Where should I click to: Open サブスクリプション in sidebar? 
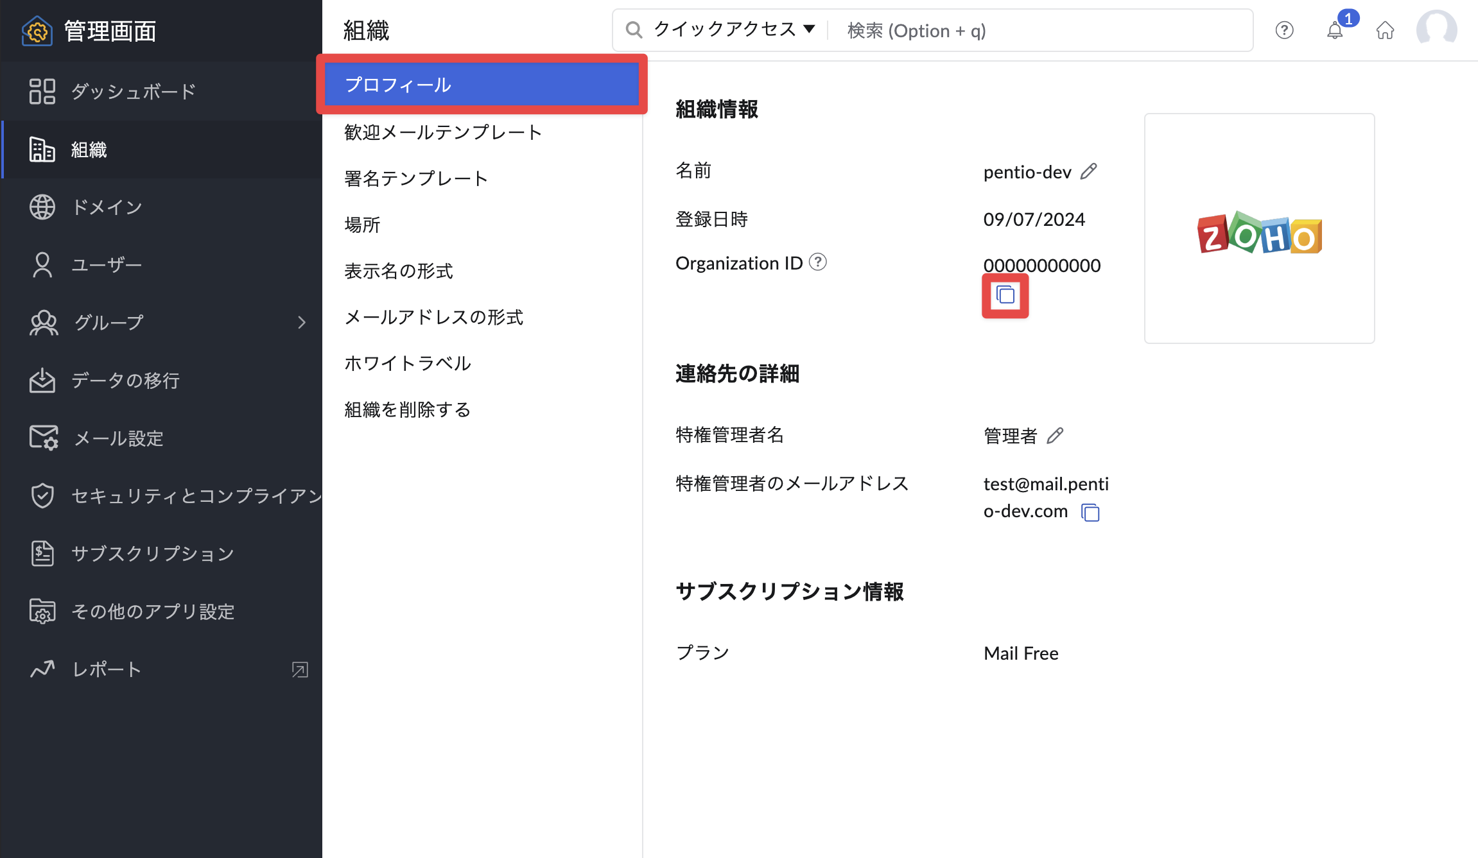161,553
